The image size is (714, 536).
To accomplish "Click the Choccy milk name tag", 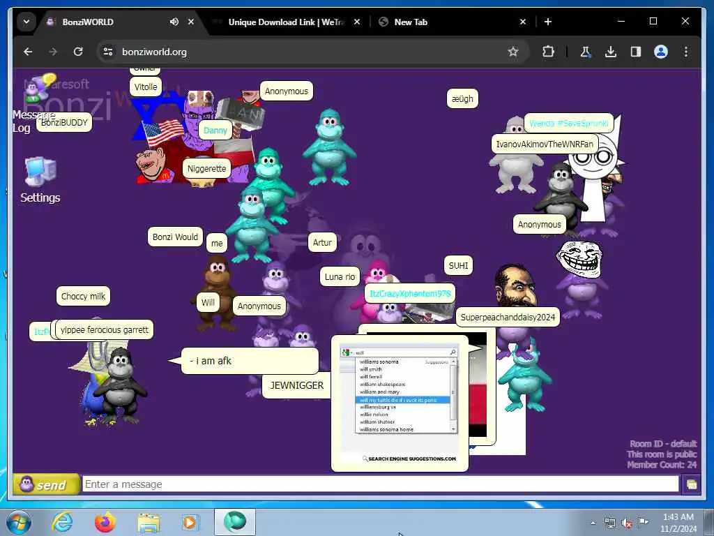I will pyautogui.click(x=84, y=297).
